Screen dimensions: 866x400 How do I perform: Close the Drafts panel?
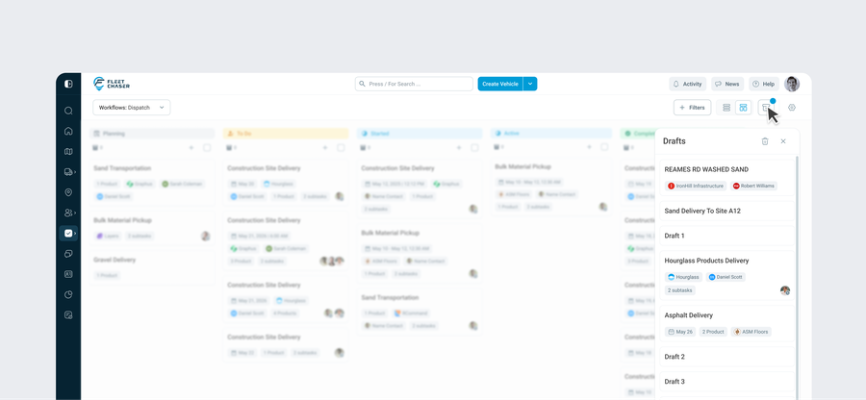(x=783, y=141)
